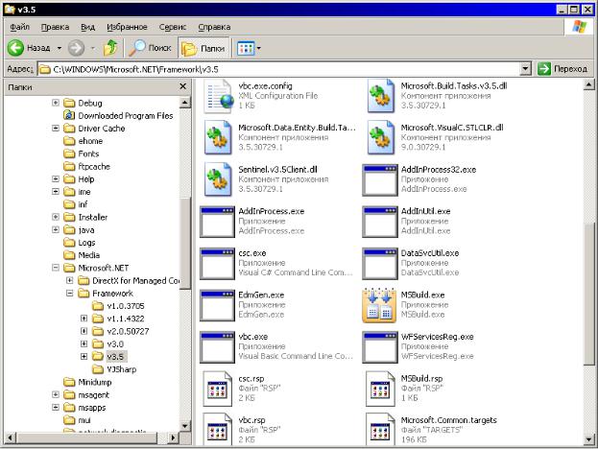598x449 pixels.
Task: Select EdmGen.exe icon
Action: click(217, 305)
